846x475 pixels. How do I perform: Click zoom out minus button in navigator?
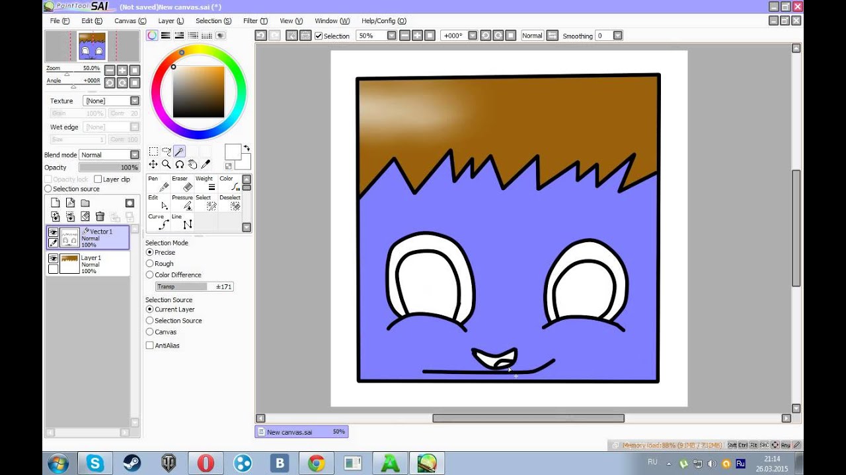tap(110, 70)
